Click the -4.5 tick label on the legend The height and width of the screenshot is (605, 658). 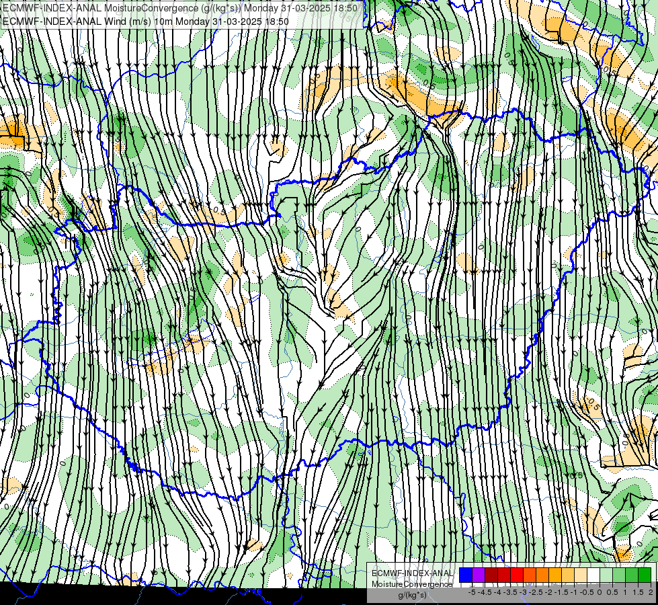click(485, 592)
